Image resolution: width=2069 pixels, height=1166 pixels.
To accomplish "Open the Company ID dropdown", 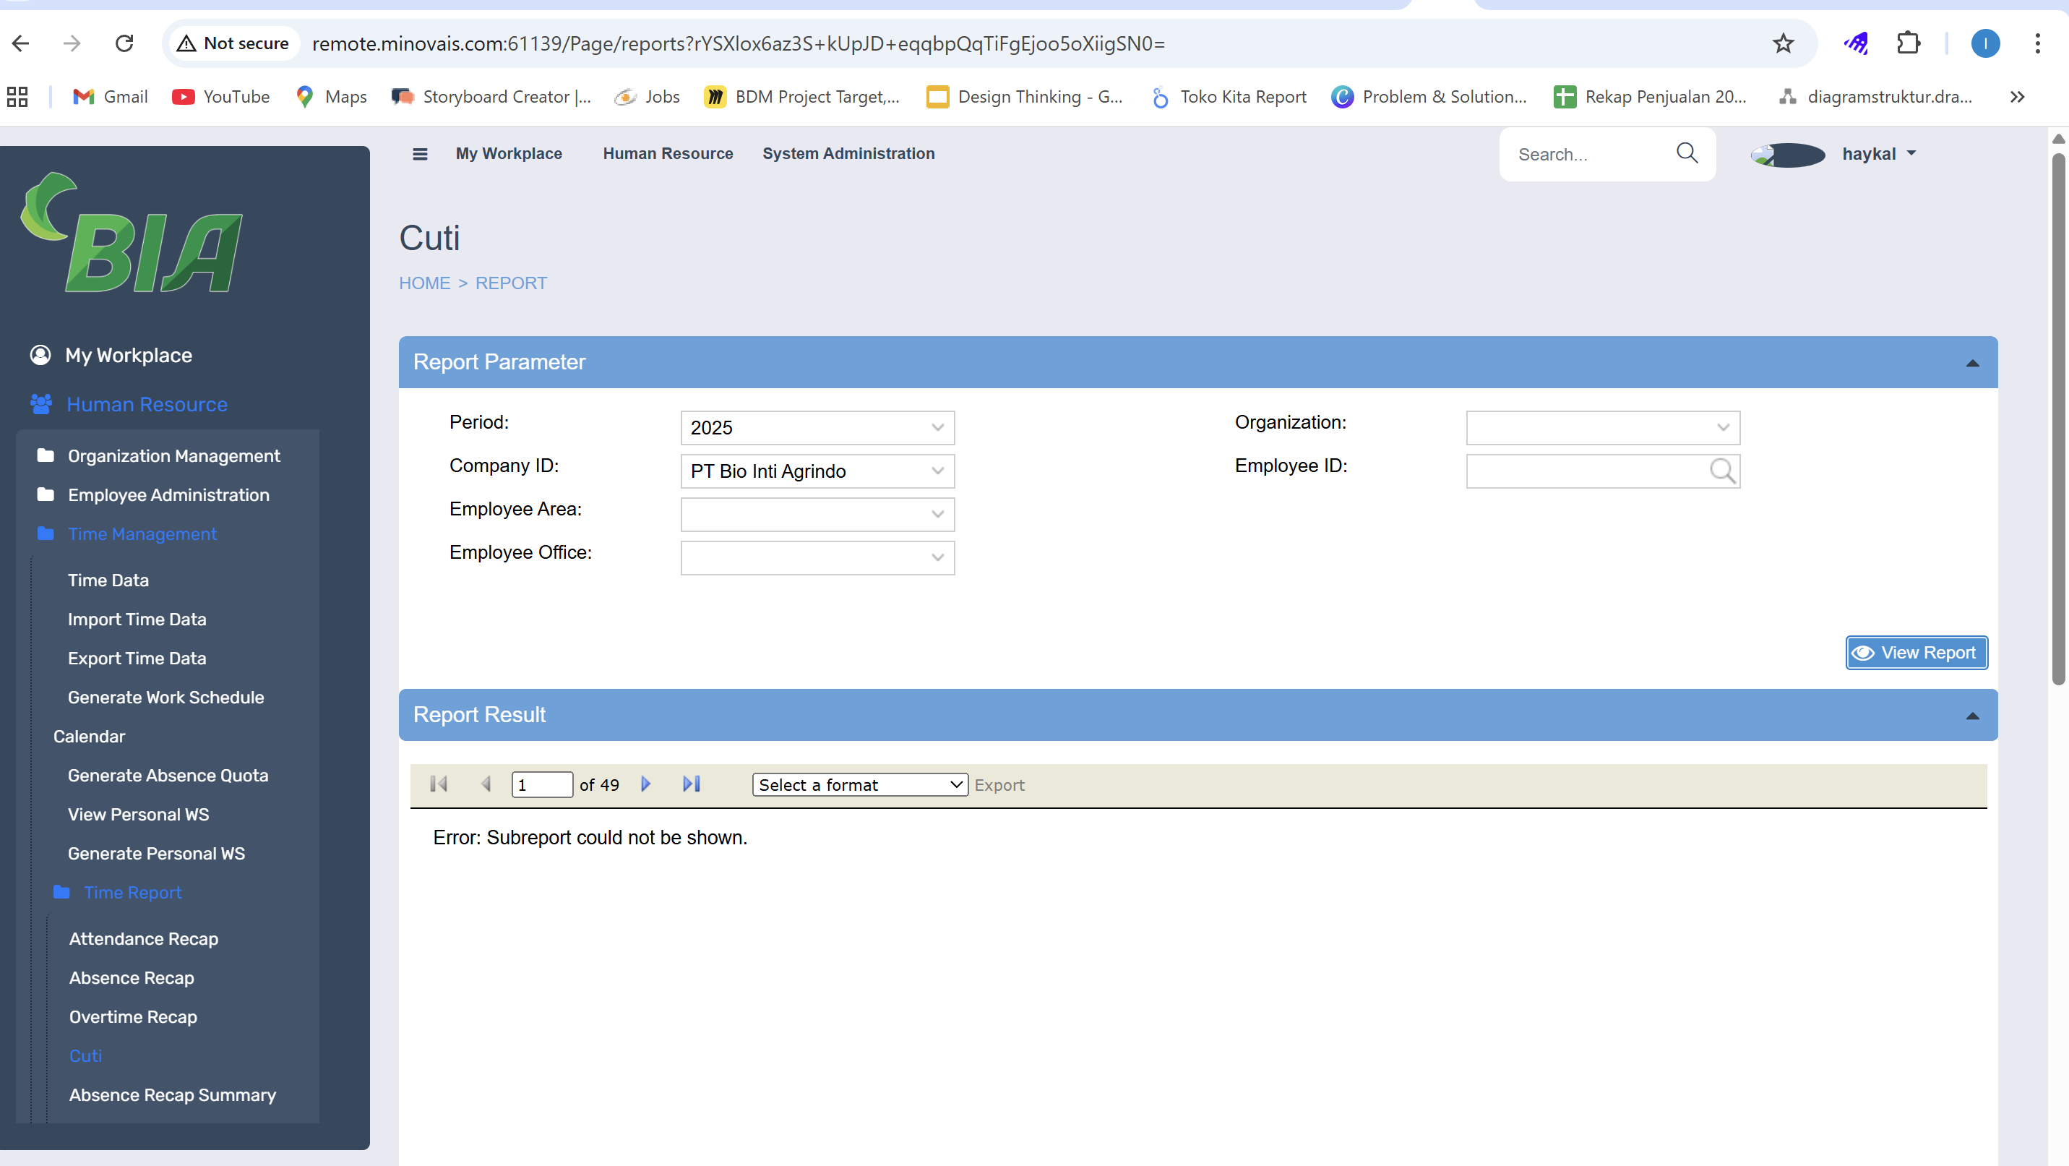I will pyautogui.click(x=817, y=471).
